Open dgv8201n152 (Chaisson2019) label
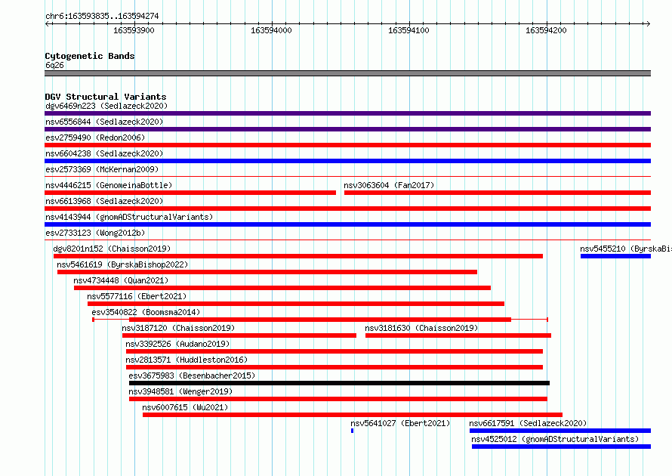 pyautogui.click(x=112, y=249)
